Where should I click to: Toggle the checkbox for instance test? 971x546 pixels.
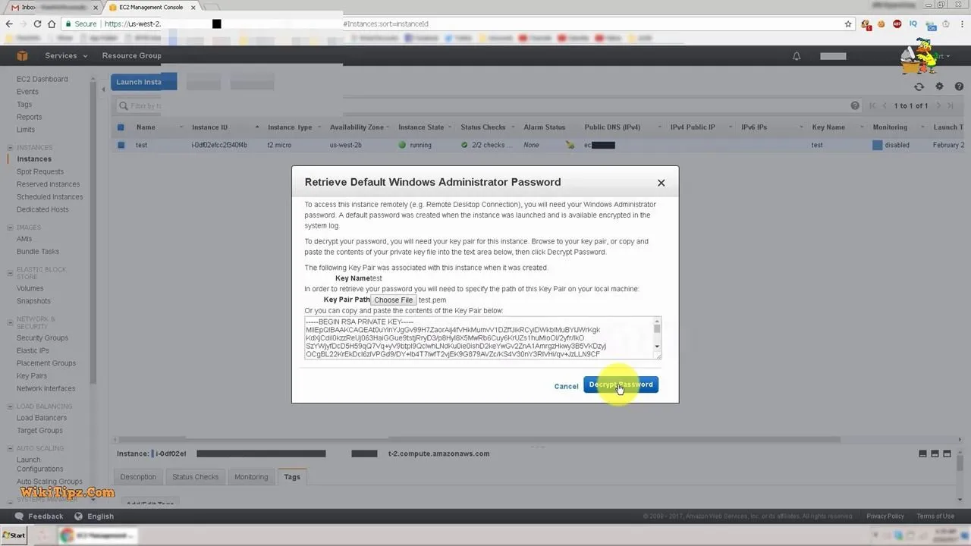121,145
